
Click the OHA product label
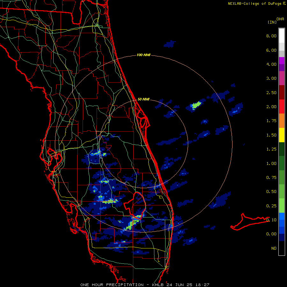coord(280,19)
